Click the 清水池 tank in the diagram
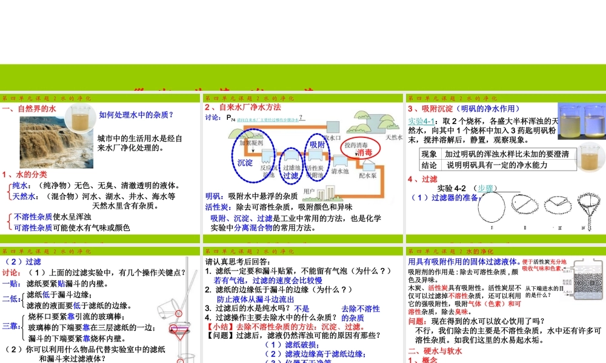This screenshot has width=606, height=363. point(340,162)
